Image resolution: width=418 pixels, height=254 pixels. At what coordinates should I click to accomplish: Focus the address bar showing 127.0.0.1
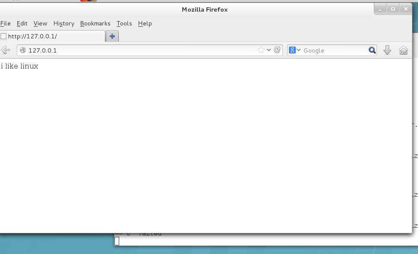pos(138,50)
